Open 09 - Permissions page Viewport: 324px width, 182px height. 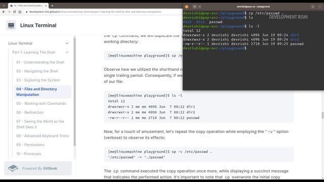30,145
